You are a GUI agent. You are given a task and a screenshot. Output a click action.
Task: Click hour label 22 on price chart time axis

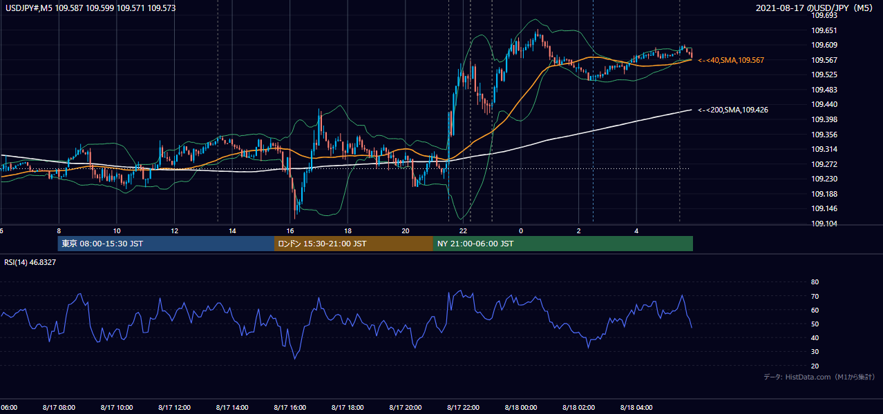[x=464, y=231]
